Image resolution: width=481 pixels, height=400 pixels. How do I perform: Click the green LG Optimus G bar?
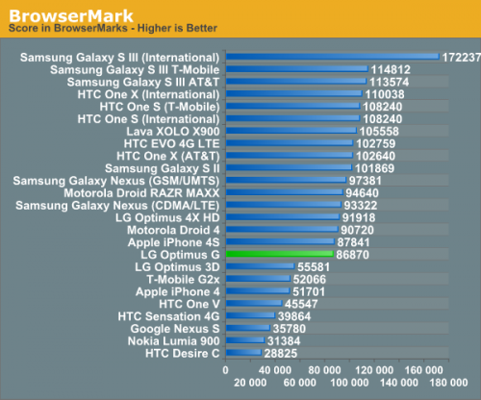280,254
